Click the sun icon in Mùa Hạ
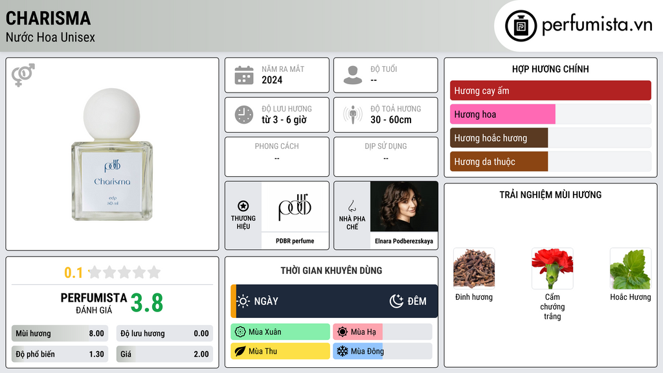The image size is (663, 373). [x=343, y=332]
